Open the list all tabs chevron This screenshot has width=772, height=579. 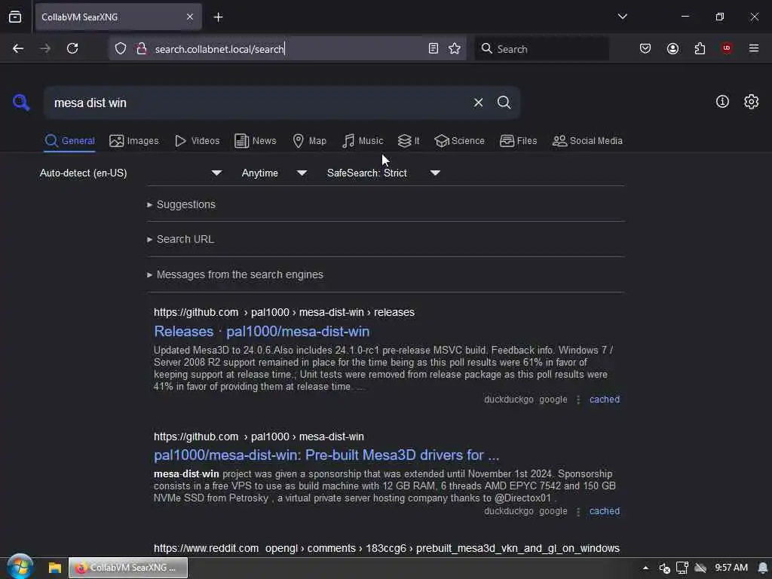pyautogui.click(x=622, y=17)
